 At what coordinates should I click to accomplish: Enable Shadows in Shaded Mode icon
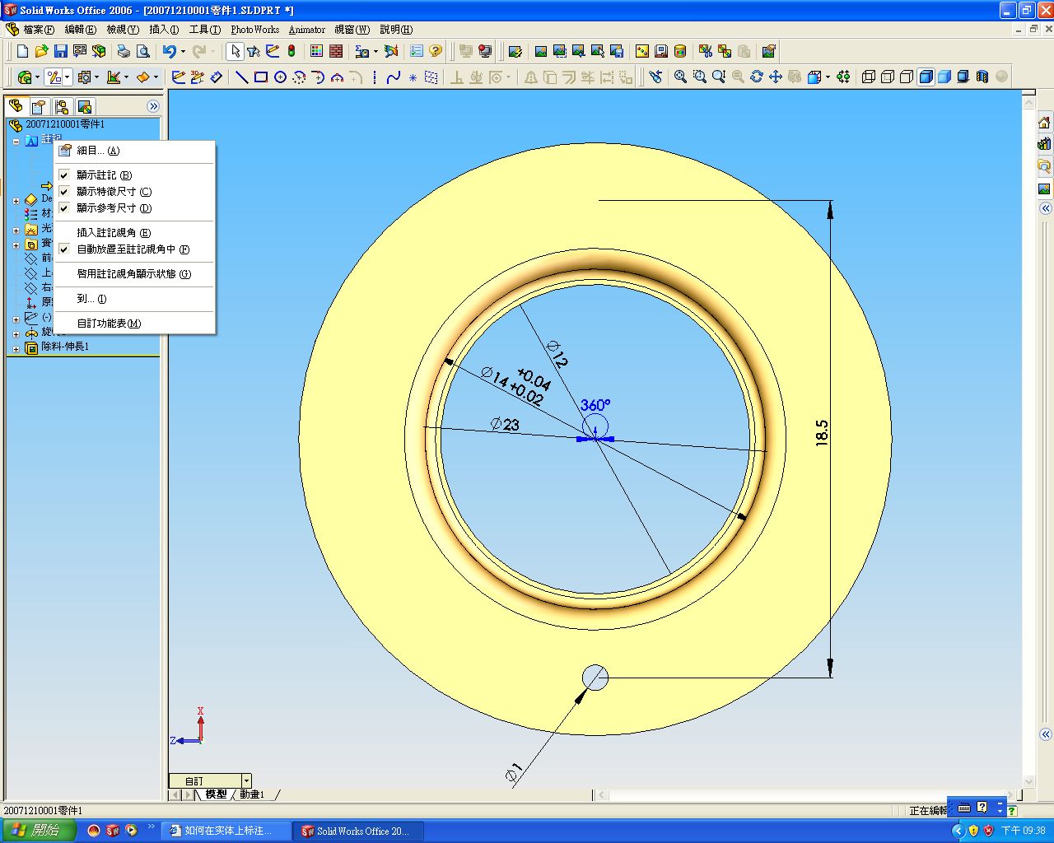pyautogui.click(x=963, y=77)
